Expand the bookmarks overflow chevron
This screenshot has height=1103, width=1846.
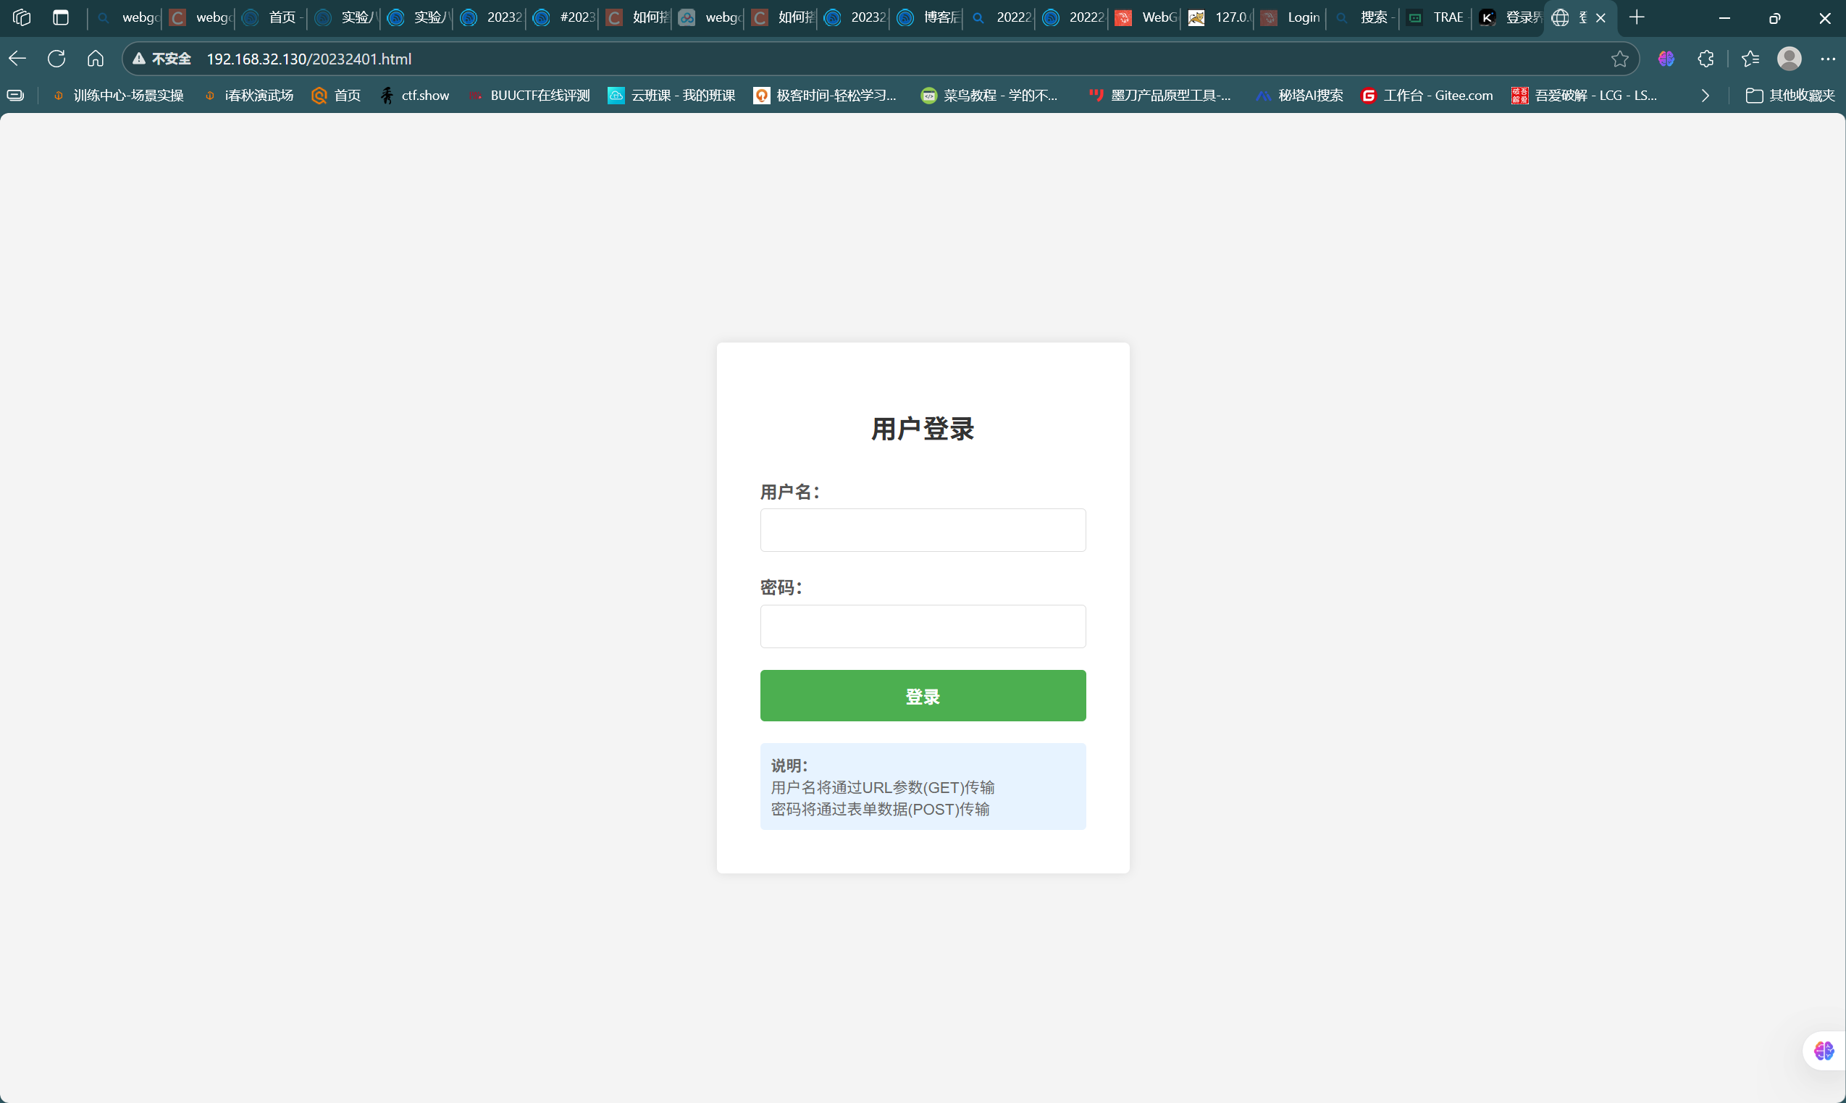coord(1705,96)
